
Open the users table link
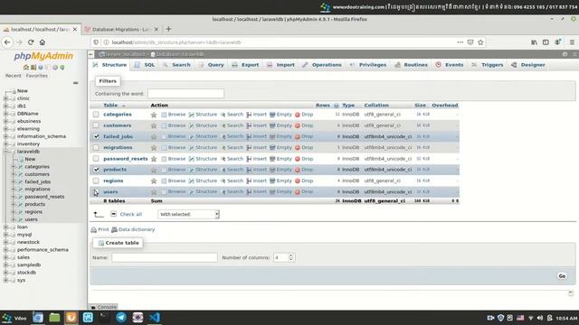(110, 192)
